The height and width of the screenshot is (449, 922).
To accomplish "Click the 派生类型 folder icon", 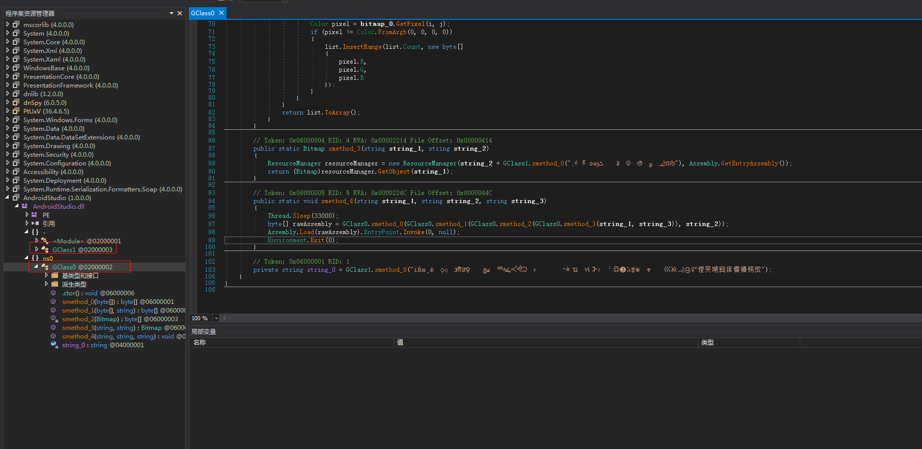I will click(55, 284).
